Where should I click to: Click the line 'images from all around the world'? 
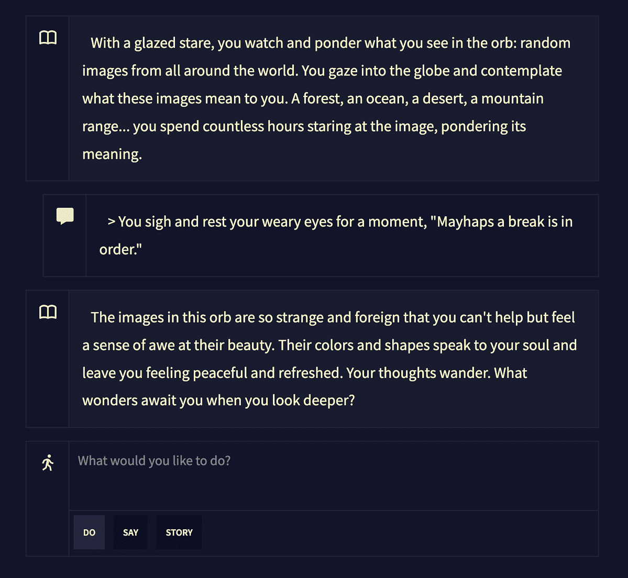tap(322, 71)
